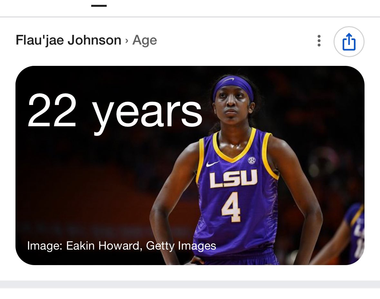Open the LSU player photo card
This screenshot has height=299, width=380.
coord(190,165)
